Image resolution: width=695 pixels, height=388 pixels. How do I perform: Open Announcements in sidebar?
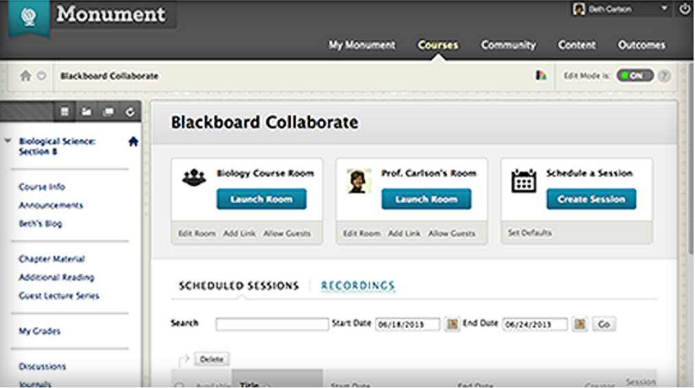coord(51,205)
